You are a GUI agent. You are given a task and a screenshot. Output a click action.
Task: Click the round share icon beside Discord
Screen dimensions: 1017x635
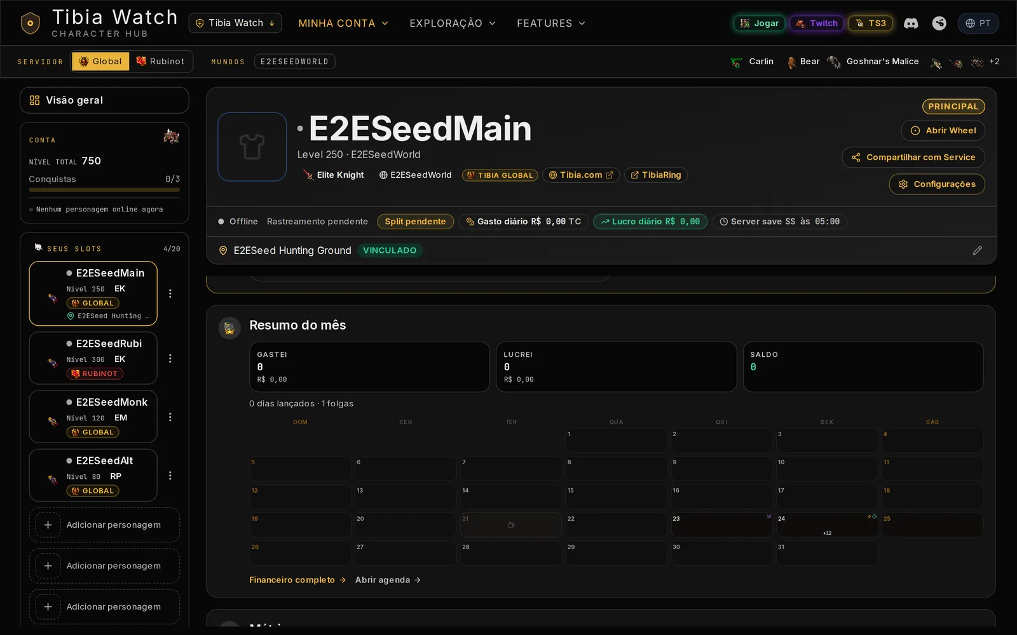point(939,23)
